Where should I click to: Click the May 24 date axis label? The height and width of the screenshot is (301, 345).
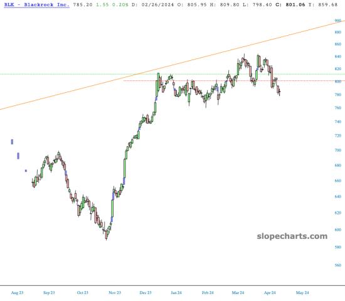click(302, 293)
